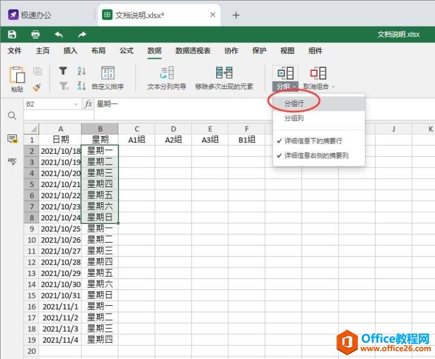Select header cell 日期
The width and height of the screenshot is (435, 359).
(60, 140)
